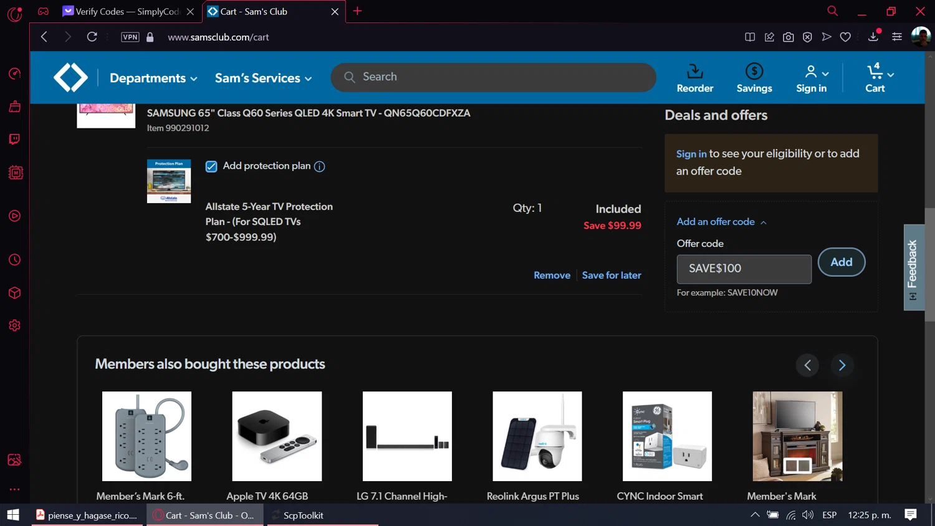
Task: Open the Apple TV 4K thumbnail
Action: point(277,436)
